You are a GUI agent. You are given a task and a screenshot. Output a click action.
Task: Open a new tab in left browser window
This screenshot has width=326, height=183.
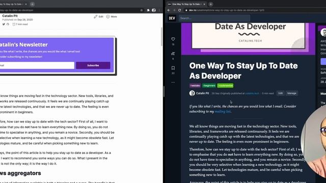(x=32, y=4)
